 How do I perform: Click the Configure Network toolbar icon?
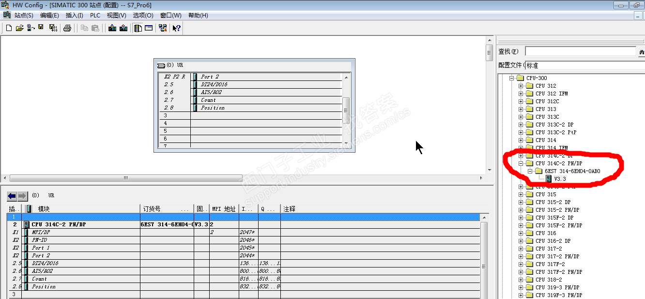coord(163,28)
